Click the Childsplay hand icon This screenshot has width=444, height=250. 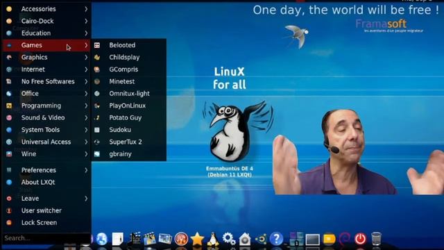tap(97, 57)
